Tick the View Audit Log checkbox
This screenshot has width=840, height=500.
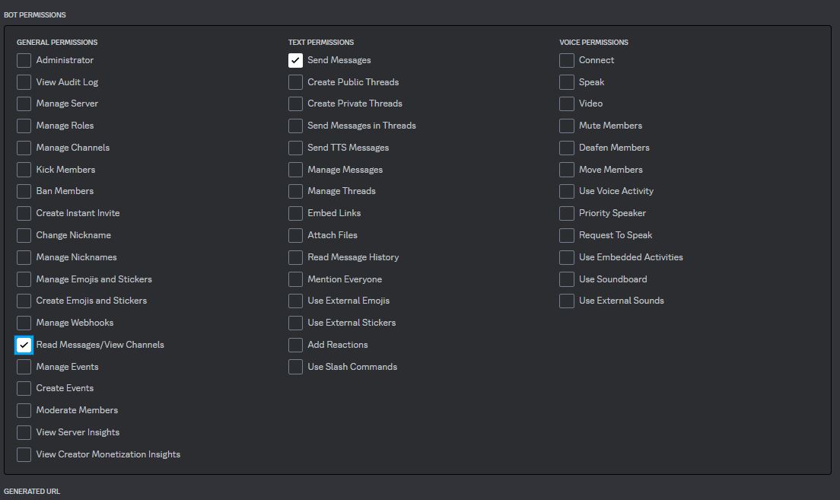coord(24,82)
